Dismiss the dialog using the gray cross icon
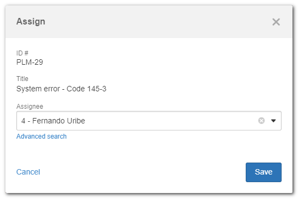Viewport: 299px width, 199px height. coord(276,22)
